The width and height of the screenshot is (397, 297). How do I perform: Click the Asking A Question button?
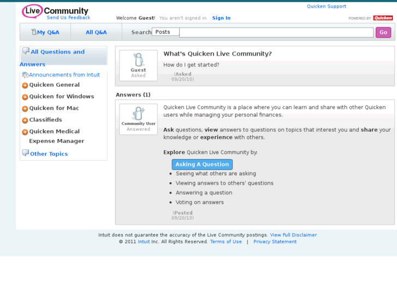coord(202,164)
